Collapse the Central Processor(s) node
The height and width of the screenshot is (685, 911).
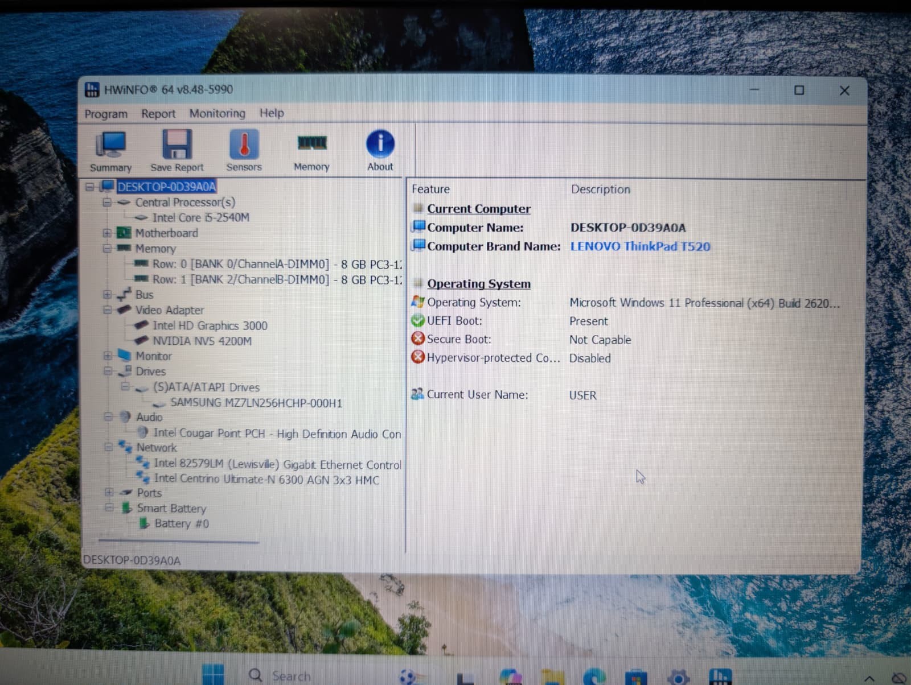click(x=106, y=202)
